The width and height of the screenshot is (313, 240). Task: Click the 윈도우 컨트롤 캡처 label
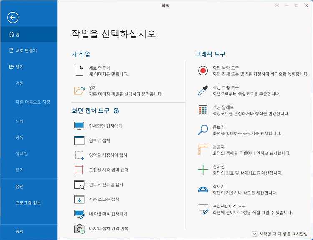pyautogui.click(x=106, y=185)
